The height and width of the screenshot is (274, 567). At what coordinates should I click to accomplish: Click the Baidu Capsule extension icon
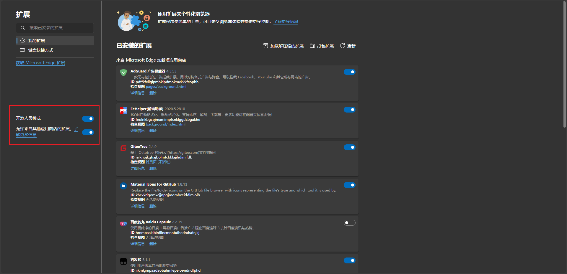coord(123,224)
